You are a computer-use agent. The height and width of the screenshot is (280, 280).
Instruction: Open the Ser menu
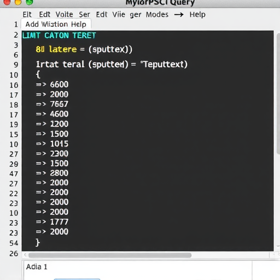click(x=84, y=14)
